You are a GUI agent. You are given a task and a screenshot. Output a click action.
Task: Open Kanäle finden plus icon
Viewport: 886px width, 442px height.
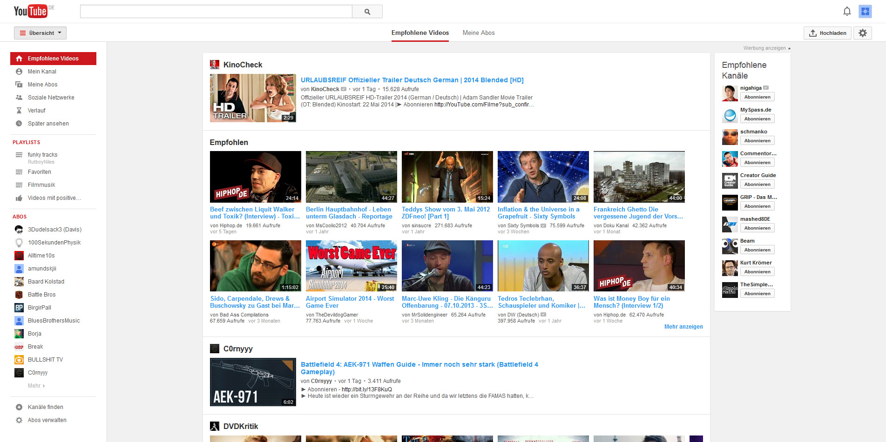(x=19, y=407)
